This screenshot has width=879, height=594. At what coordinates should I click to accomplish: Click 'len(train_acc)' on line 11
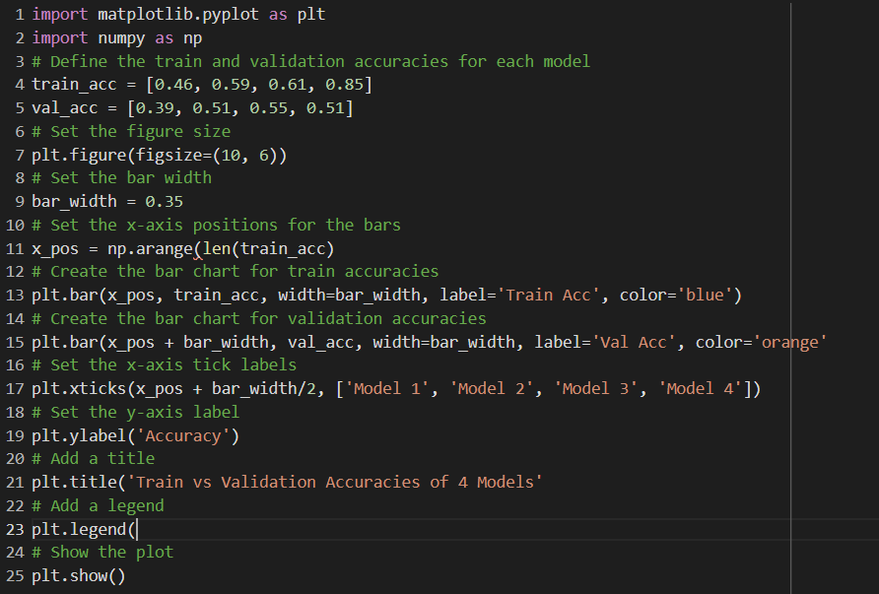(268, 248)
